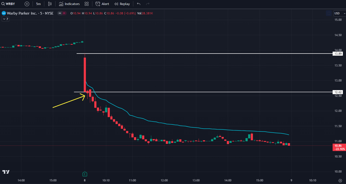Click the high value H10.94 in legend

[x=87, y=13]
